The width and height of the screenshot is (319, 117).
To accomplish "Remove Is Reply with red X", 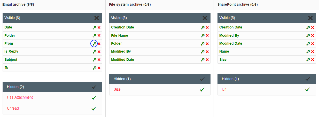I will (99, 52).
